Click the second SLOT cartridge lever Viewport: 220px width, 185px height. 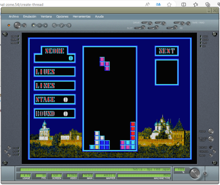(151, 28)
